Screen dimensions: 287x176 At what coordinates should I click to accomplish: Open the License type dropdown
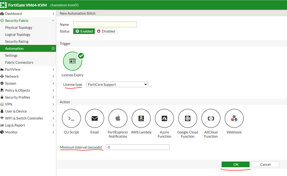[117, 85]
